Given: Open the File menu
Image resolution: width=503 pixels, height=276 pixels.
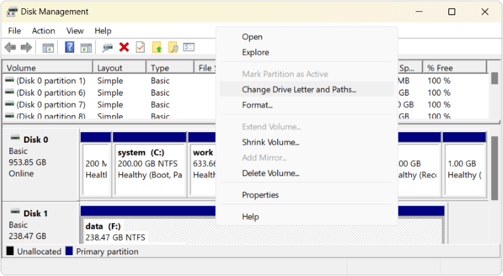Looking at the screenshot, I should (14, 31).
